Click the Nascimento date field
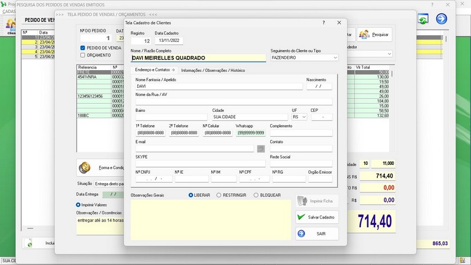Viewport: 471px width, 265px height. (x=319, y=86)
